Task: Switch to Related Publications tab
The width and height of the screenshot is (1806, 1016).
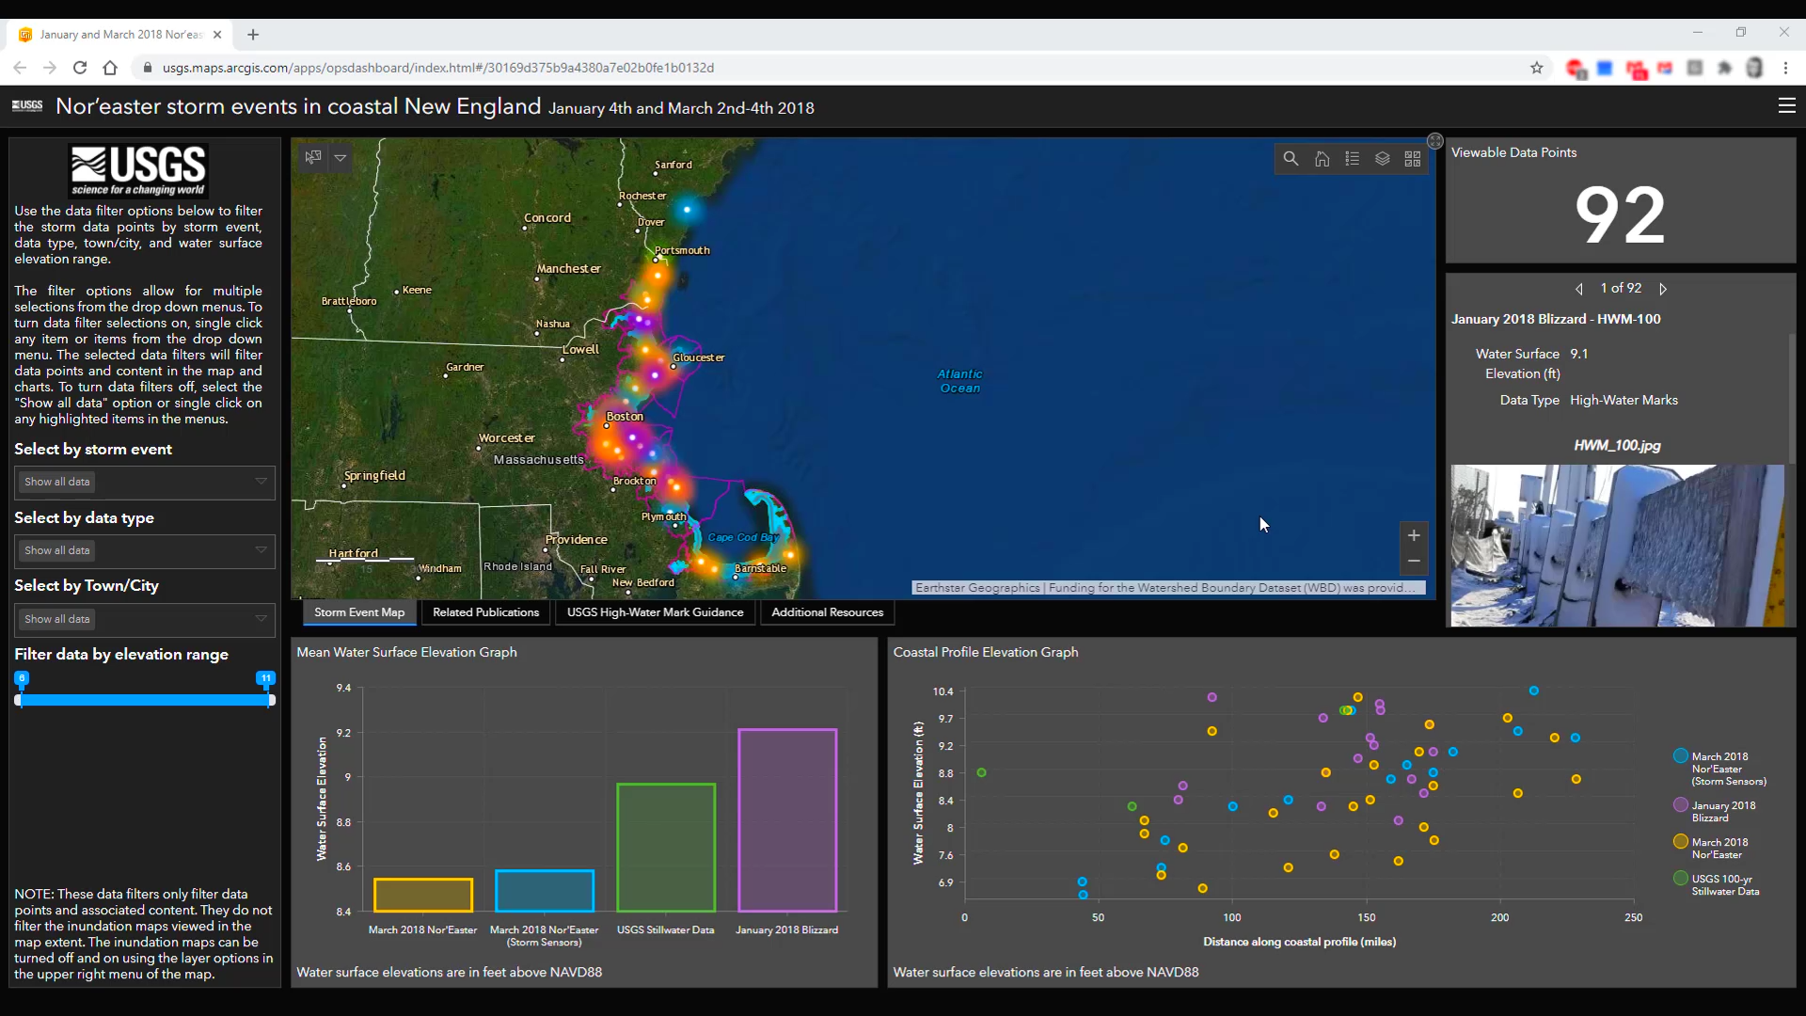Action: [x=485, y=612]
